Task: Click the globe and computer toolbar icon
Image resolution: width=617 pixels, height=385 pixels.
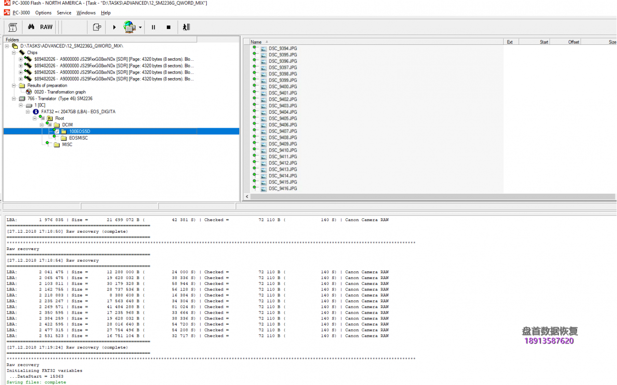Action: pos(129,27)
